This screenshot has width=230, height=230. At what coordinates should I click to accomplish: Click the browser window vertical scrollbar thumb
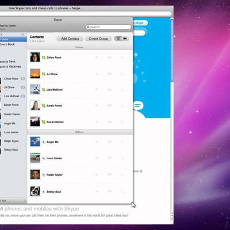click(x=172, y=50)
